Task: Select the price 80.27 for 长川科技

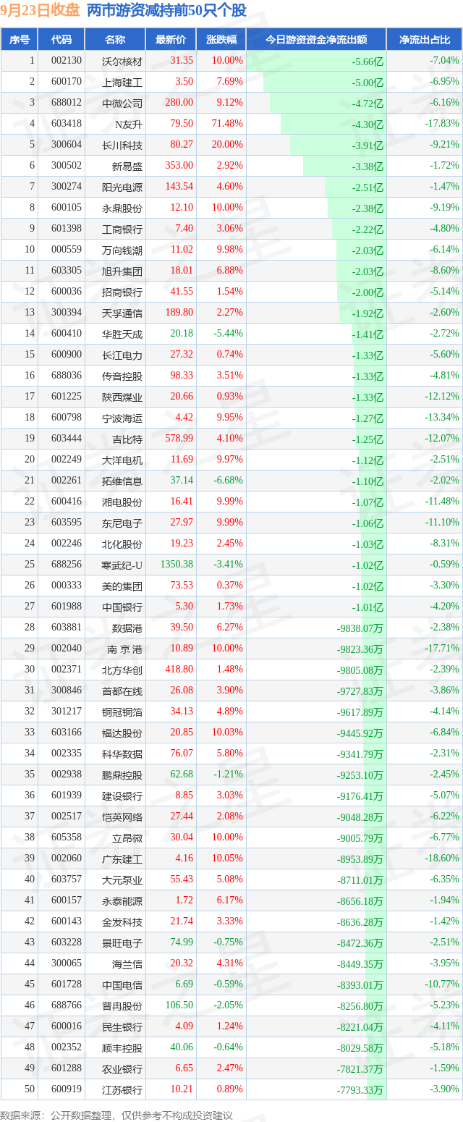Action: pyautogui.click(x=182, y=145)
